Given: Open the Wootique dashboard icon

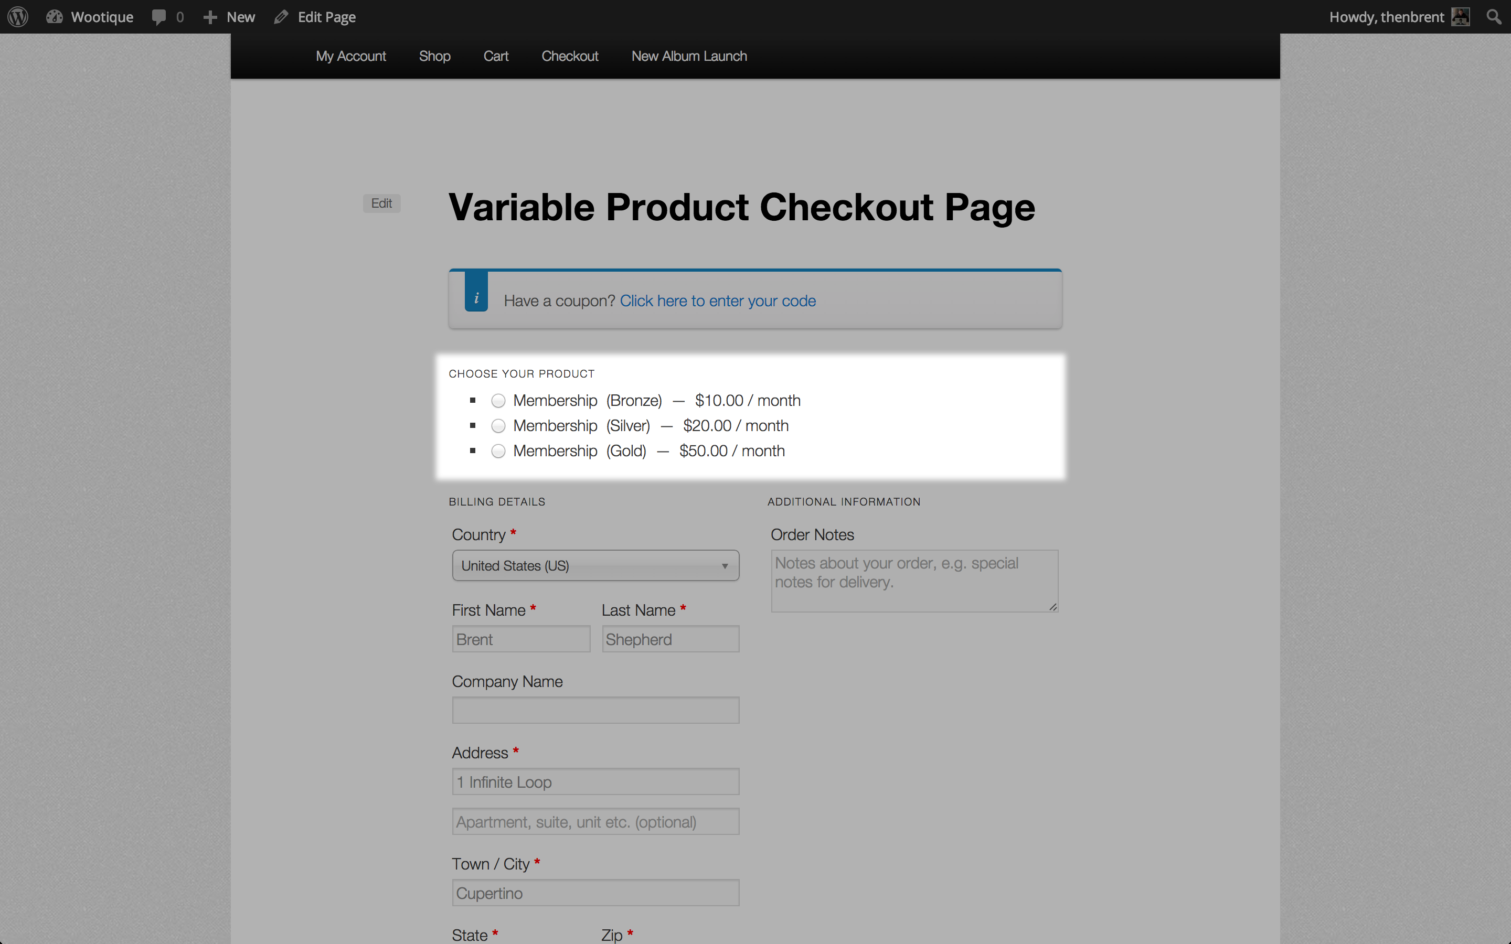Looking at the screenshot, I should (x=55, y=17).
